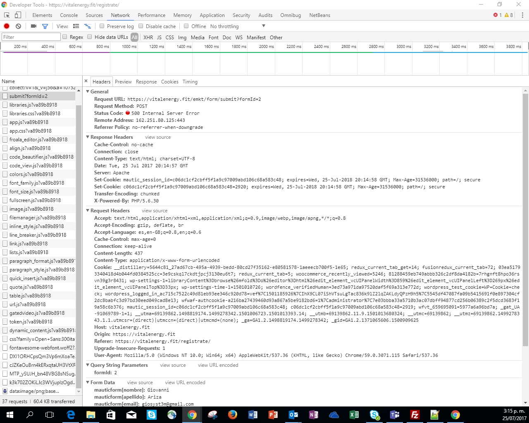Close the request details pane

pyautogui.click(x=86, y=81)
